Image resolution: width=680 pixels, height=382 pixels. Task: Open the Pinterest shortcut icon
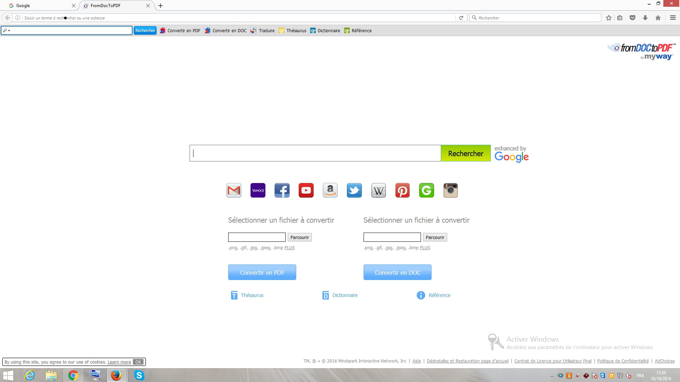pos(403,190)
